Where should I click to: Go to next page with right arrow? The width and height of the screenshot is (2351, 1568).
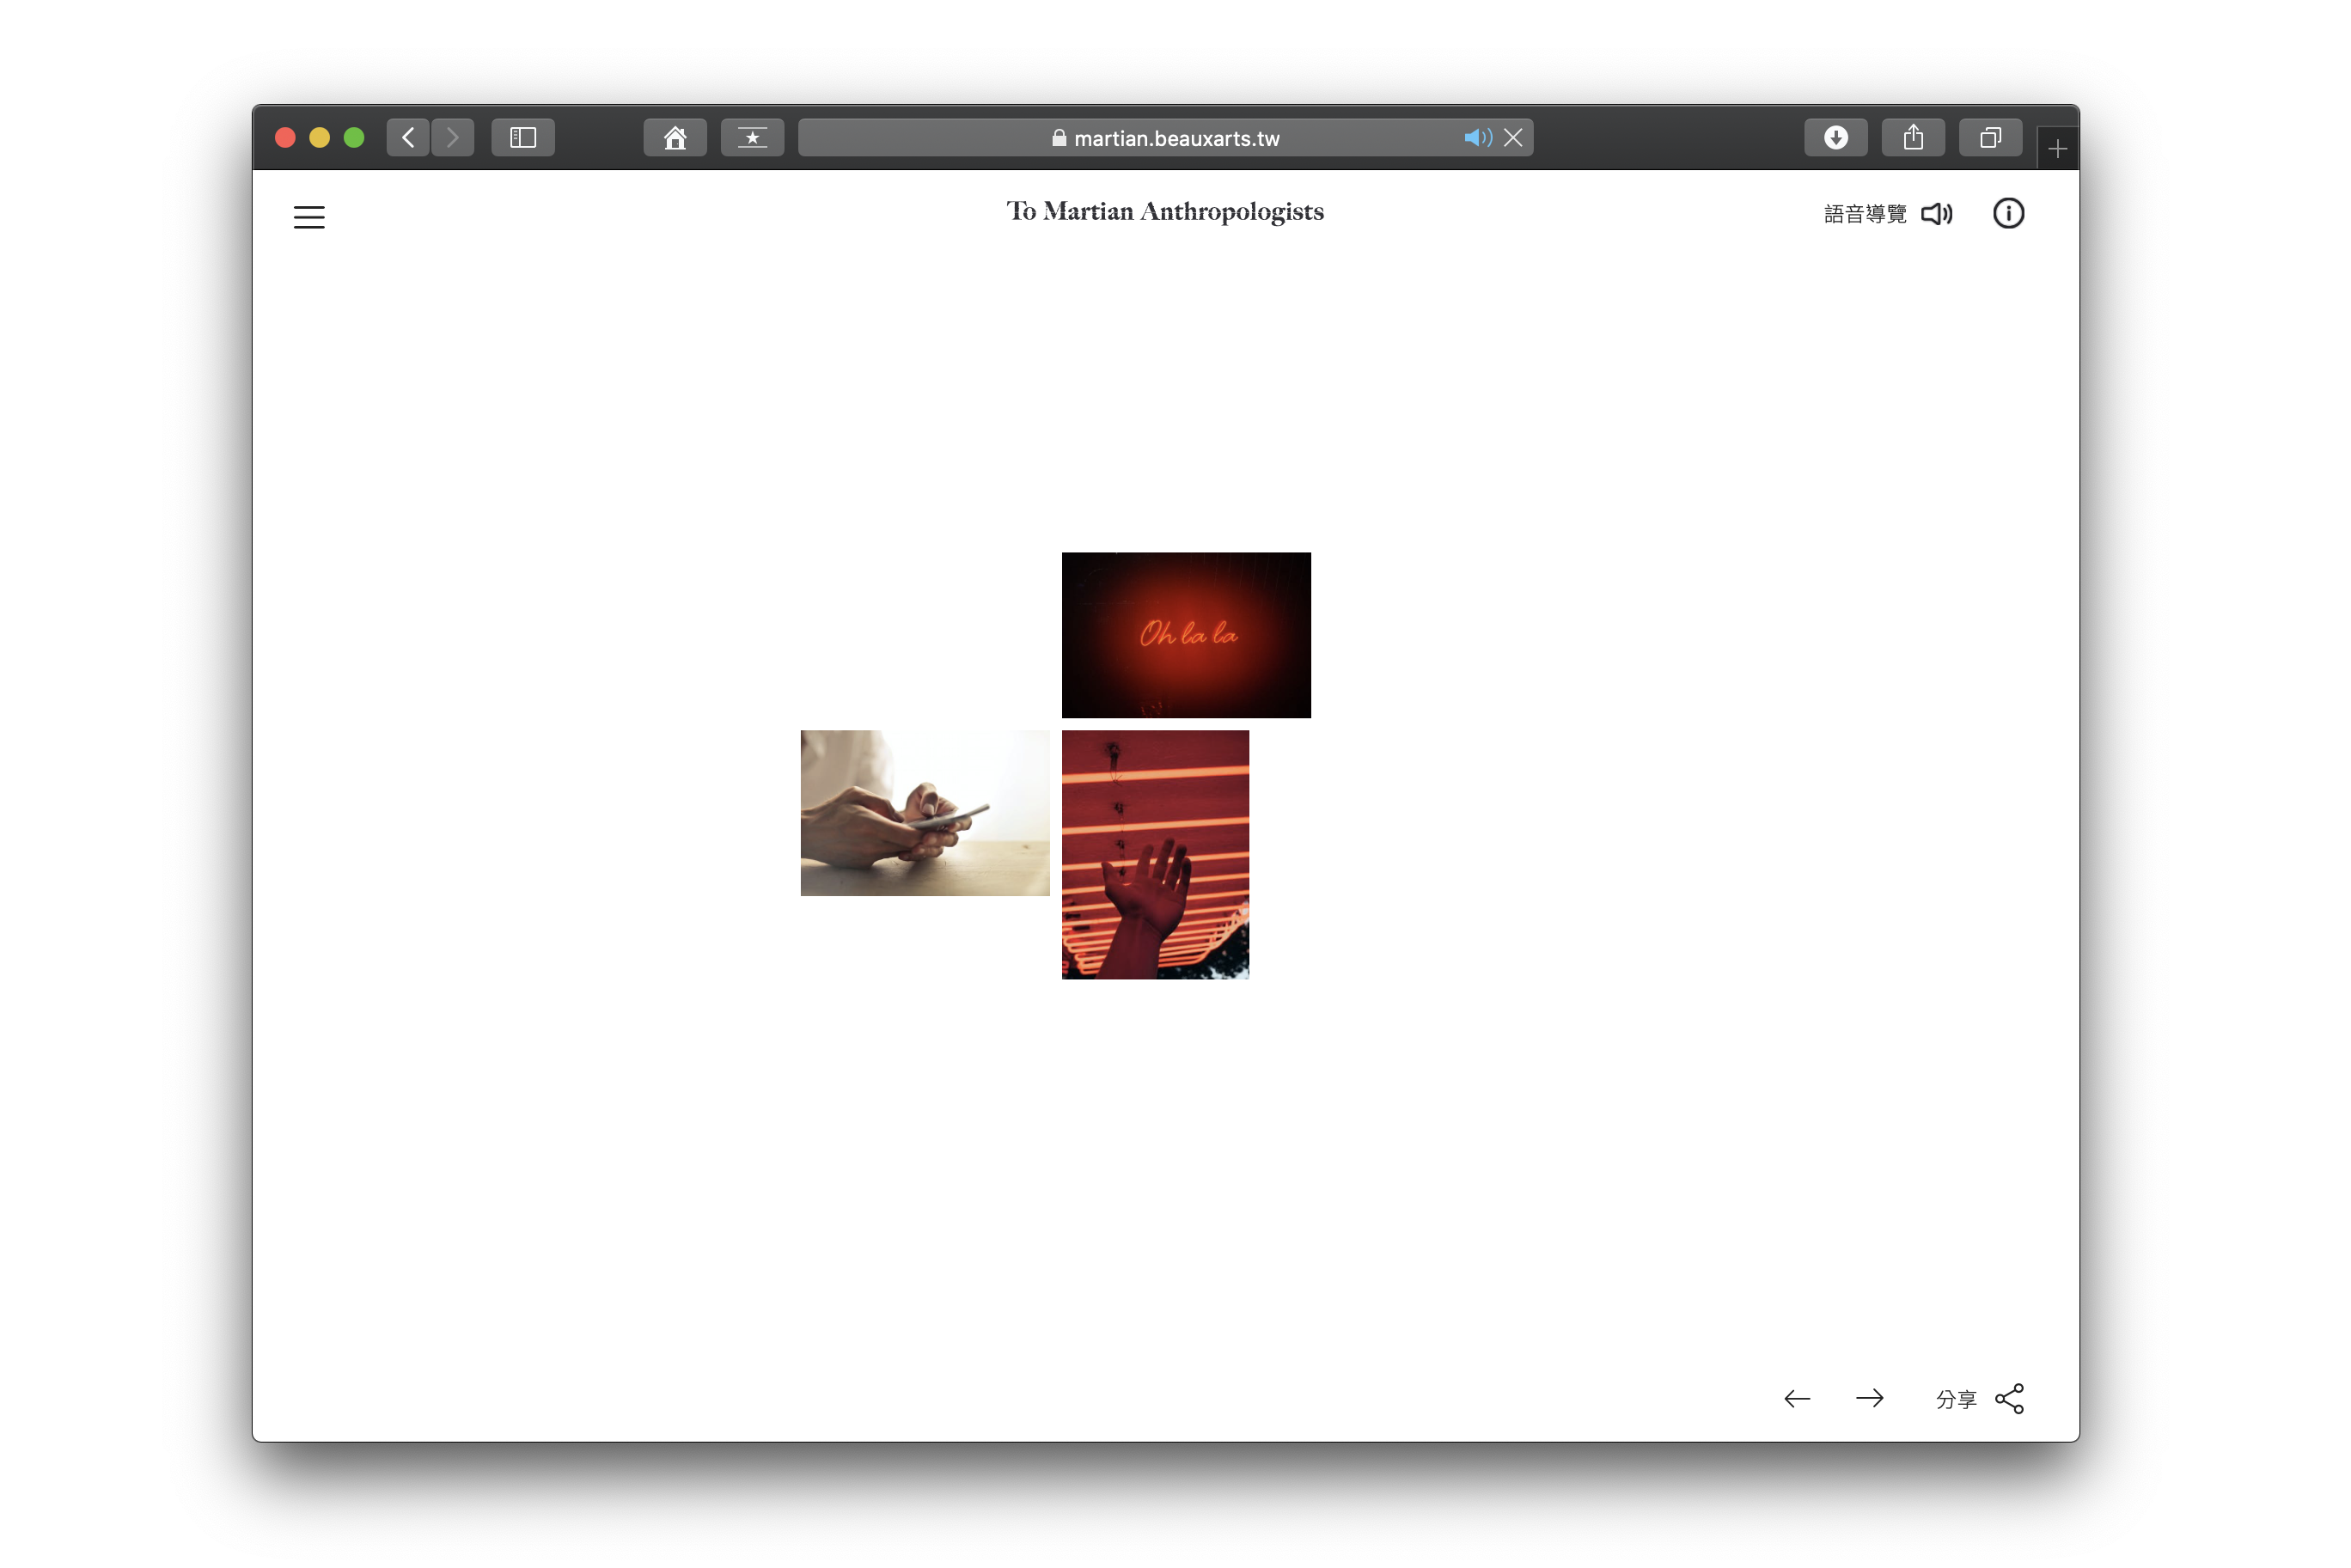pos(1869,1398)
